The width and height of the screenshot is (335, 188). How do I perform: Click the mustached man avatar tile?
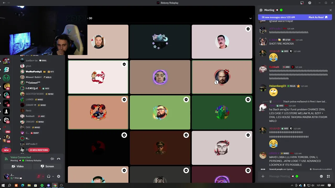(x=222, y=42)
